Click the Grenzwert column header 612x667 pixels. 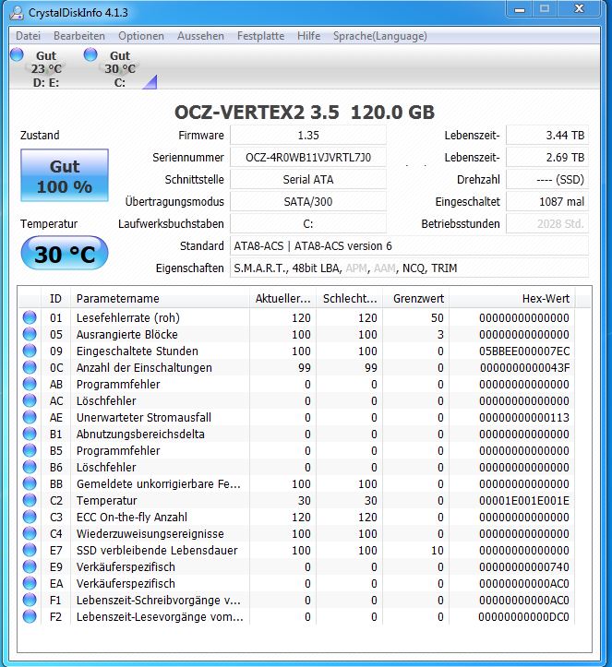tap(416, 299)
